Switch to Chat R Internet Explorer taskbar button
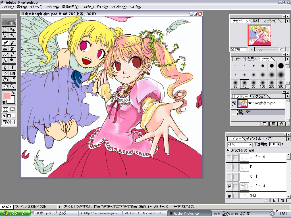 (145, 213)
